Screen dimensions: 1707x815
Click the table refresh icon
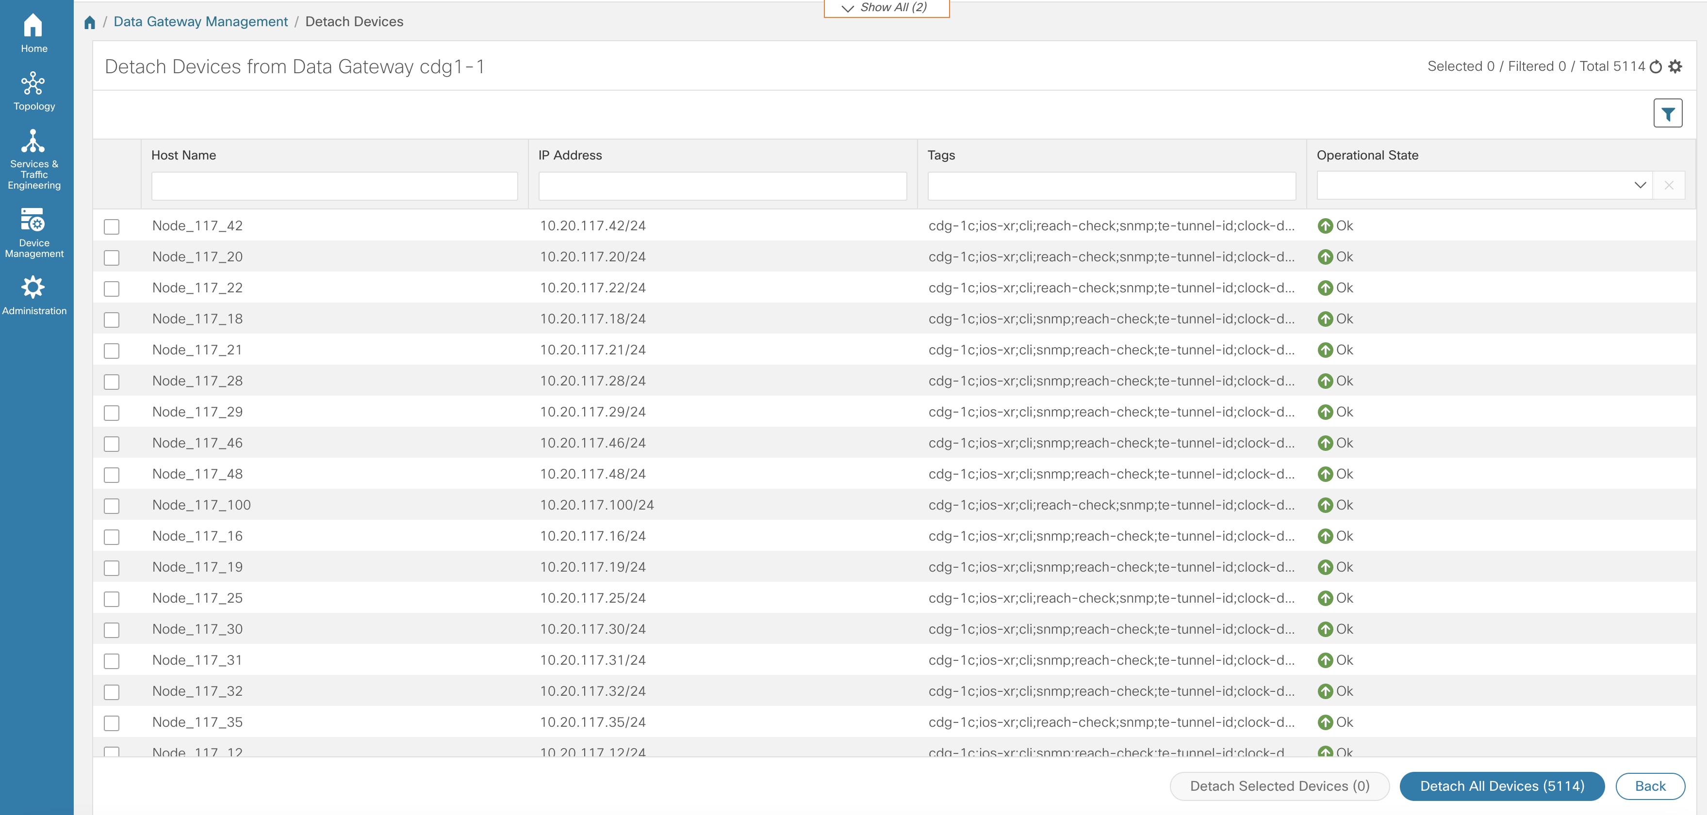click(x=1655, y=67)
